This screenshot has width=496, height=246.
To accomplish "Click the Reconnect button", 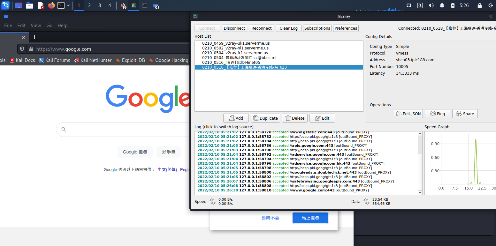I will [262, 28].
